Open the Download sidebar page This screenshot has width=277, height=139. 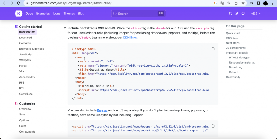[25, 38]
